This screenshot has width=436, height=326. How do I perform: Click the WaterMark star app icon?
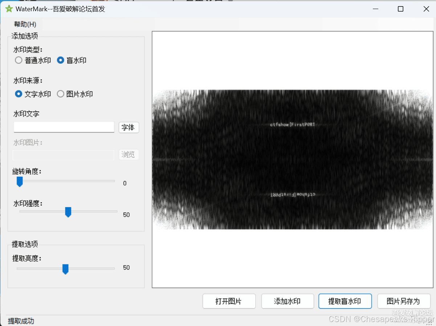pyautogui.click(x=9, y=9)
